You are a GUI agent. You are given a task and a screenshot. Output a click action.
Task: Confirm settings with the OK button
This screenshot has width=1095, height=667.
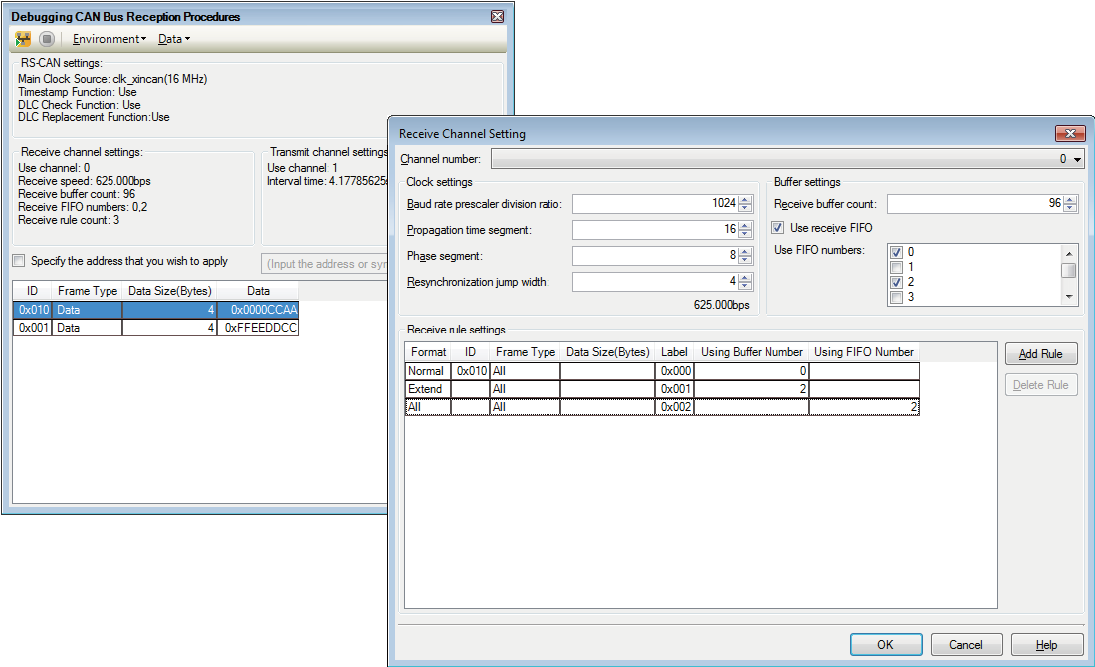click(885, 644)
